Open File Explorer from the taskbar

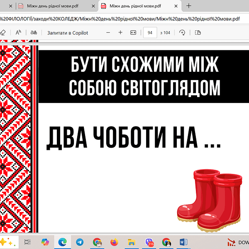(132, 242)
